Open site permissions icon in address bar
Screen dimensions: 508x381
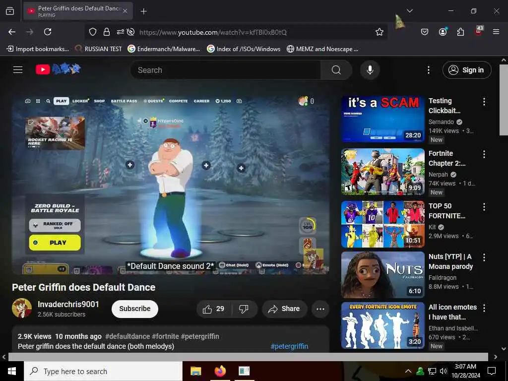tap(120, 32)
